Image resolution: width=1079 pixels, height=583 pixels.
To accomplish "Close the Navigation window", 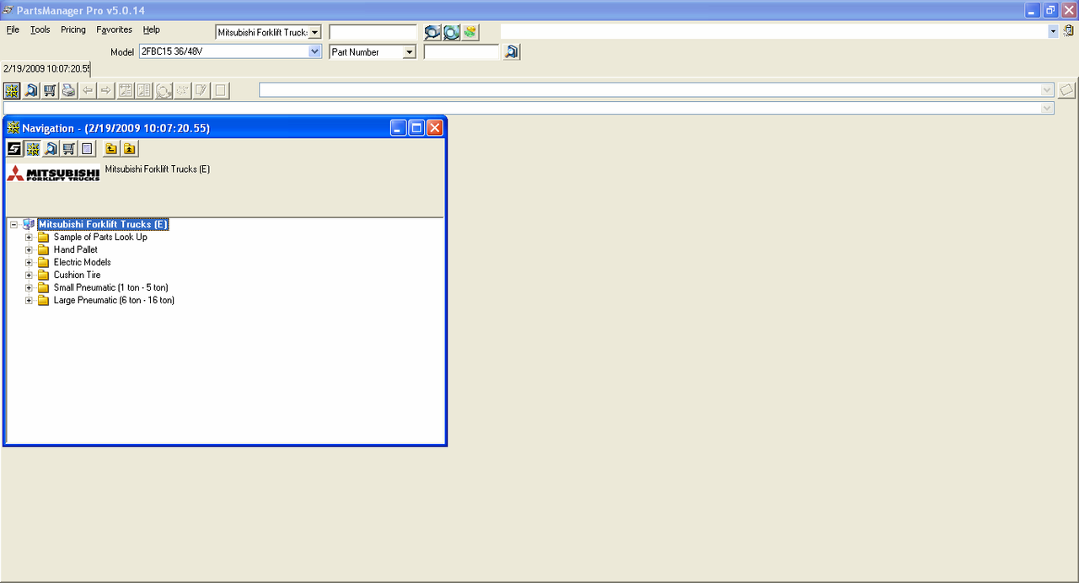I will point(435,128).
